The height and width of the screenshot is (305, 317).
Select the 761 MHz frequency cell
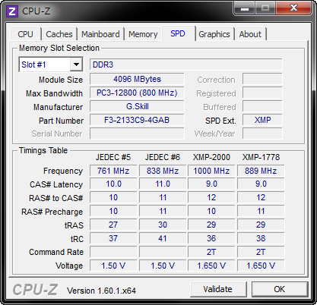(x=113, y=171)
